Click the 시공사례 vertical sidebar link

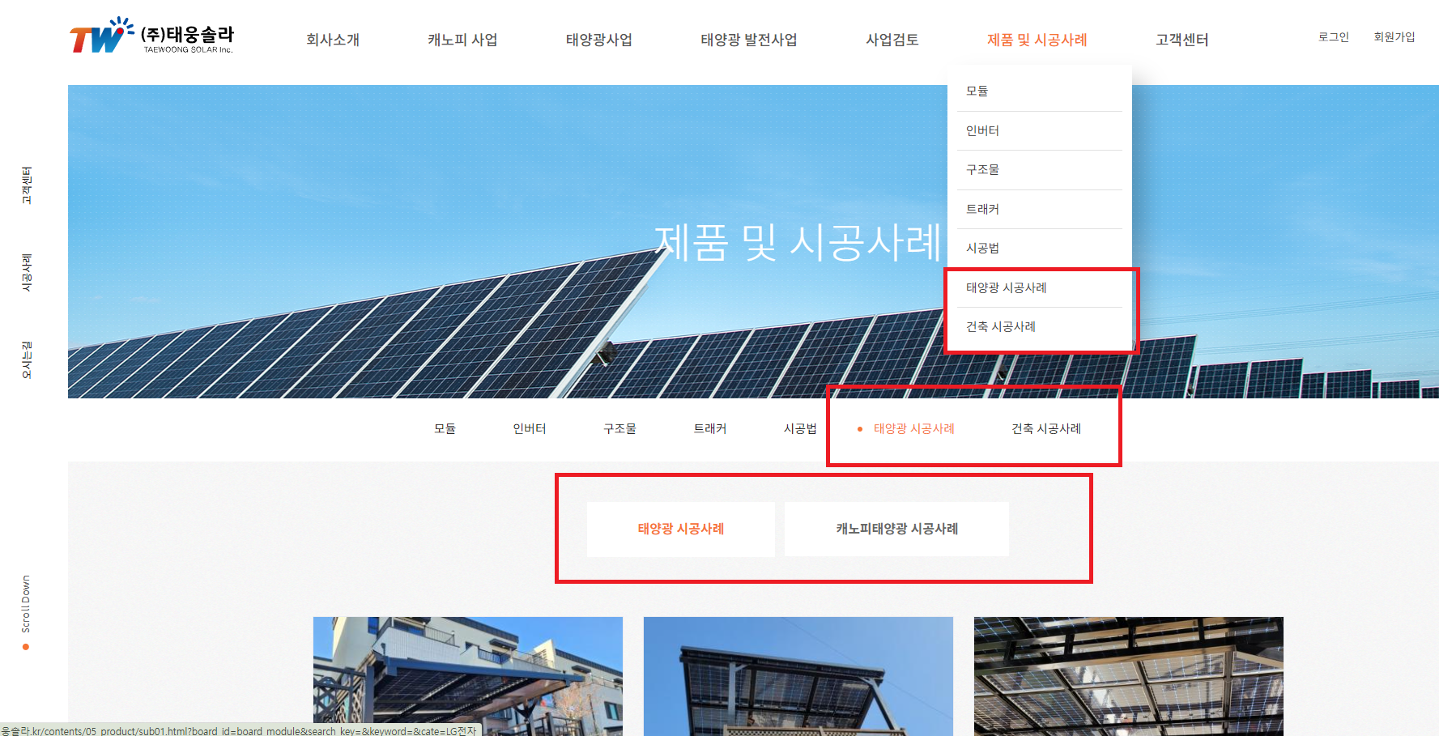click(27, 272)
